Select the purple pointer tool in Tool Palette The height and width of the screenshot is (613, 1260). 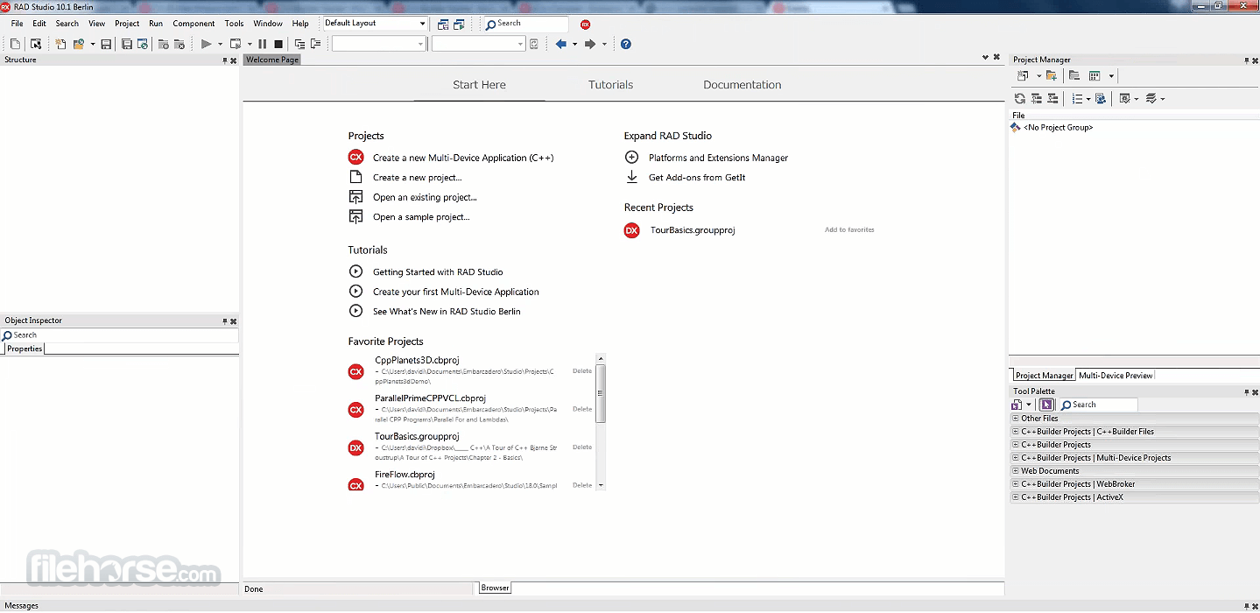click(x=1045, y=405)
